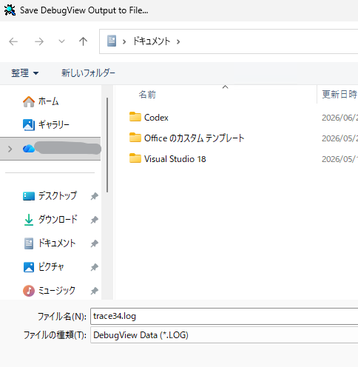This screenshot has height=367, width=358.
Task: Click the music note icon beside ミュージック
Action: pyautogui.click(x=29, y=291)
